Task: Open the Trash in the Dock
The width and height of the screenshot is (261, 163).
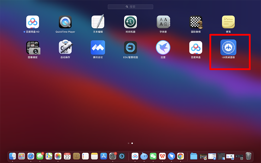Action: pos(248,156)
